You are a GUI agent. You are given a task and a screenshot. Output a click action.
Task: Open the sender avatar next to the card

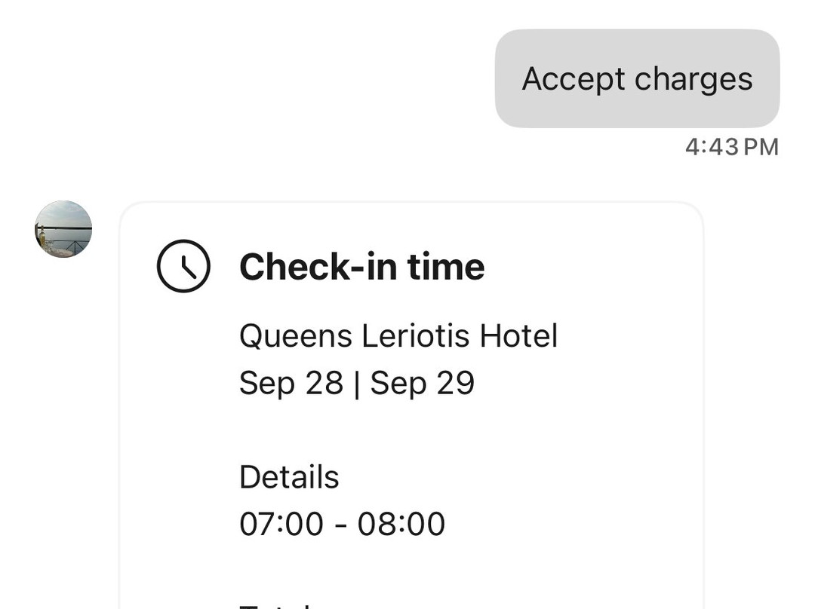(63, 229)
